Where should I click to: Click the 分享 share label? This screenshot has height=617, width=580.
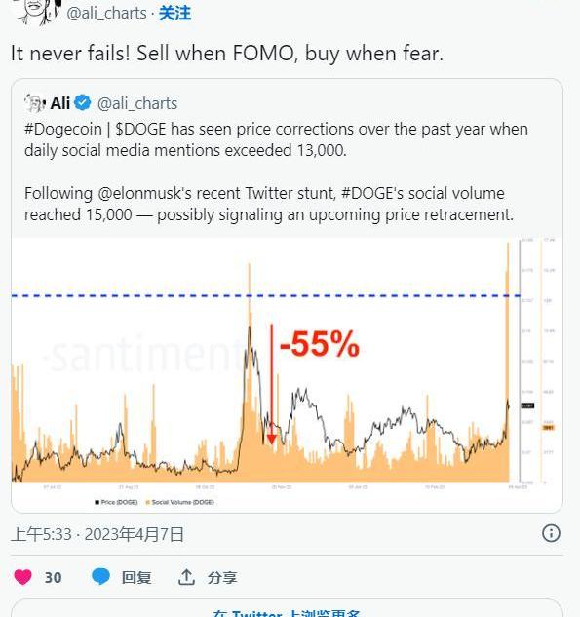[x=222, y=577]
